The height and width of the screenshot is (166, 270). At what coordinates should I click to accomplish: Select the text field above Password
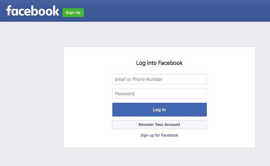[159, 79]
